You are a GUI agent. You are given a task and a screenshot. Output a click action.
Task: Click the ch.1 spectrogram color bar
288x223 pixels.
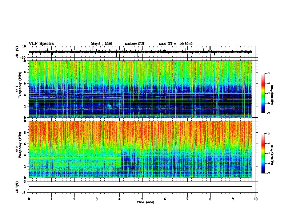point(263,93)
